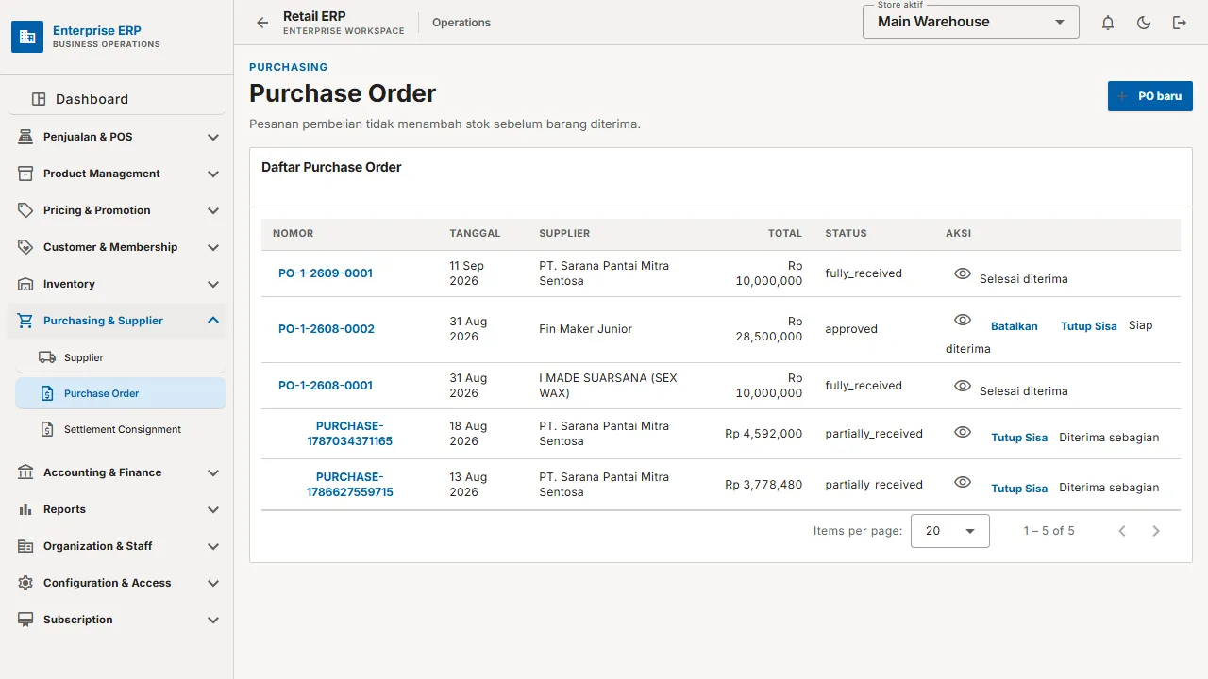Screen dimensions: 1208x679
Task: Click the NOMOR column header
Action: 294,233
